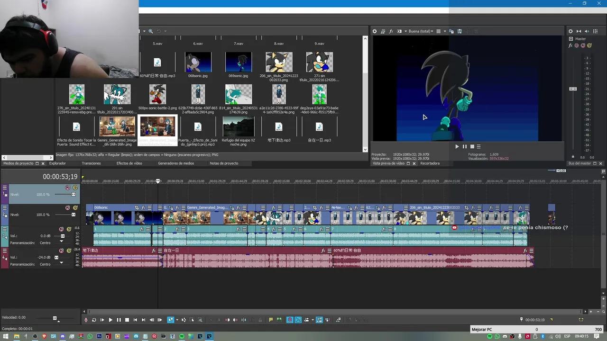The width and height of the screenshot is (607, 341).
Task: Jump to the project start
Action: [135, 320]
